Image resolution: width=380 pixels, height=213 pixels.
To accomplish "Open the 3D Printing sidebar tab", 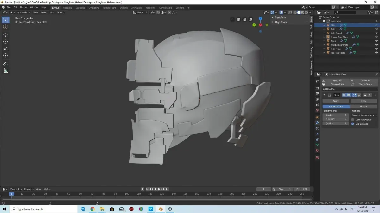I will point(311,53).
